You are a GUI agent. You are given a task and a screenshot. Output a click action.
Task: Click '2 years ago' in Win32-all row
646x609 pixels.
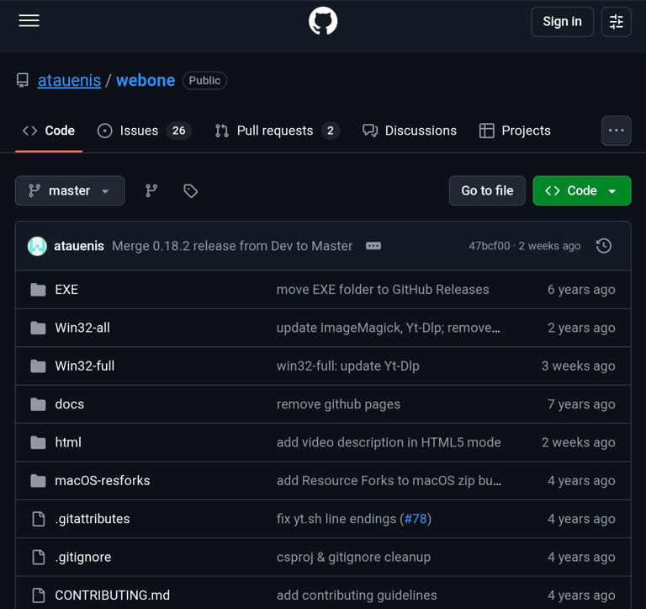click(581, 328)
